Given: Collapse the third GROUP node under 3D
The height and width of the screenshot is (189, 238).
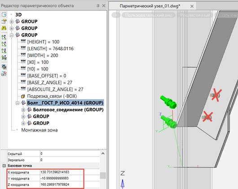Looking at the screenshot, I should click(12, 35).
